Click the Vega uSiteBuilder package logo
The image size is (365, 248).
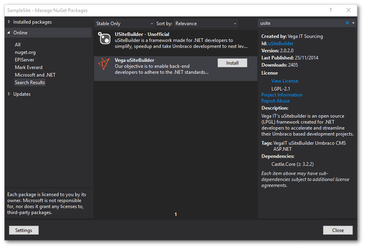(x=104, y=64)
